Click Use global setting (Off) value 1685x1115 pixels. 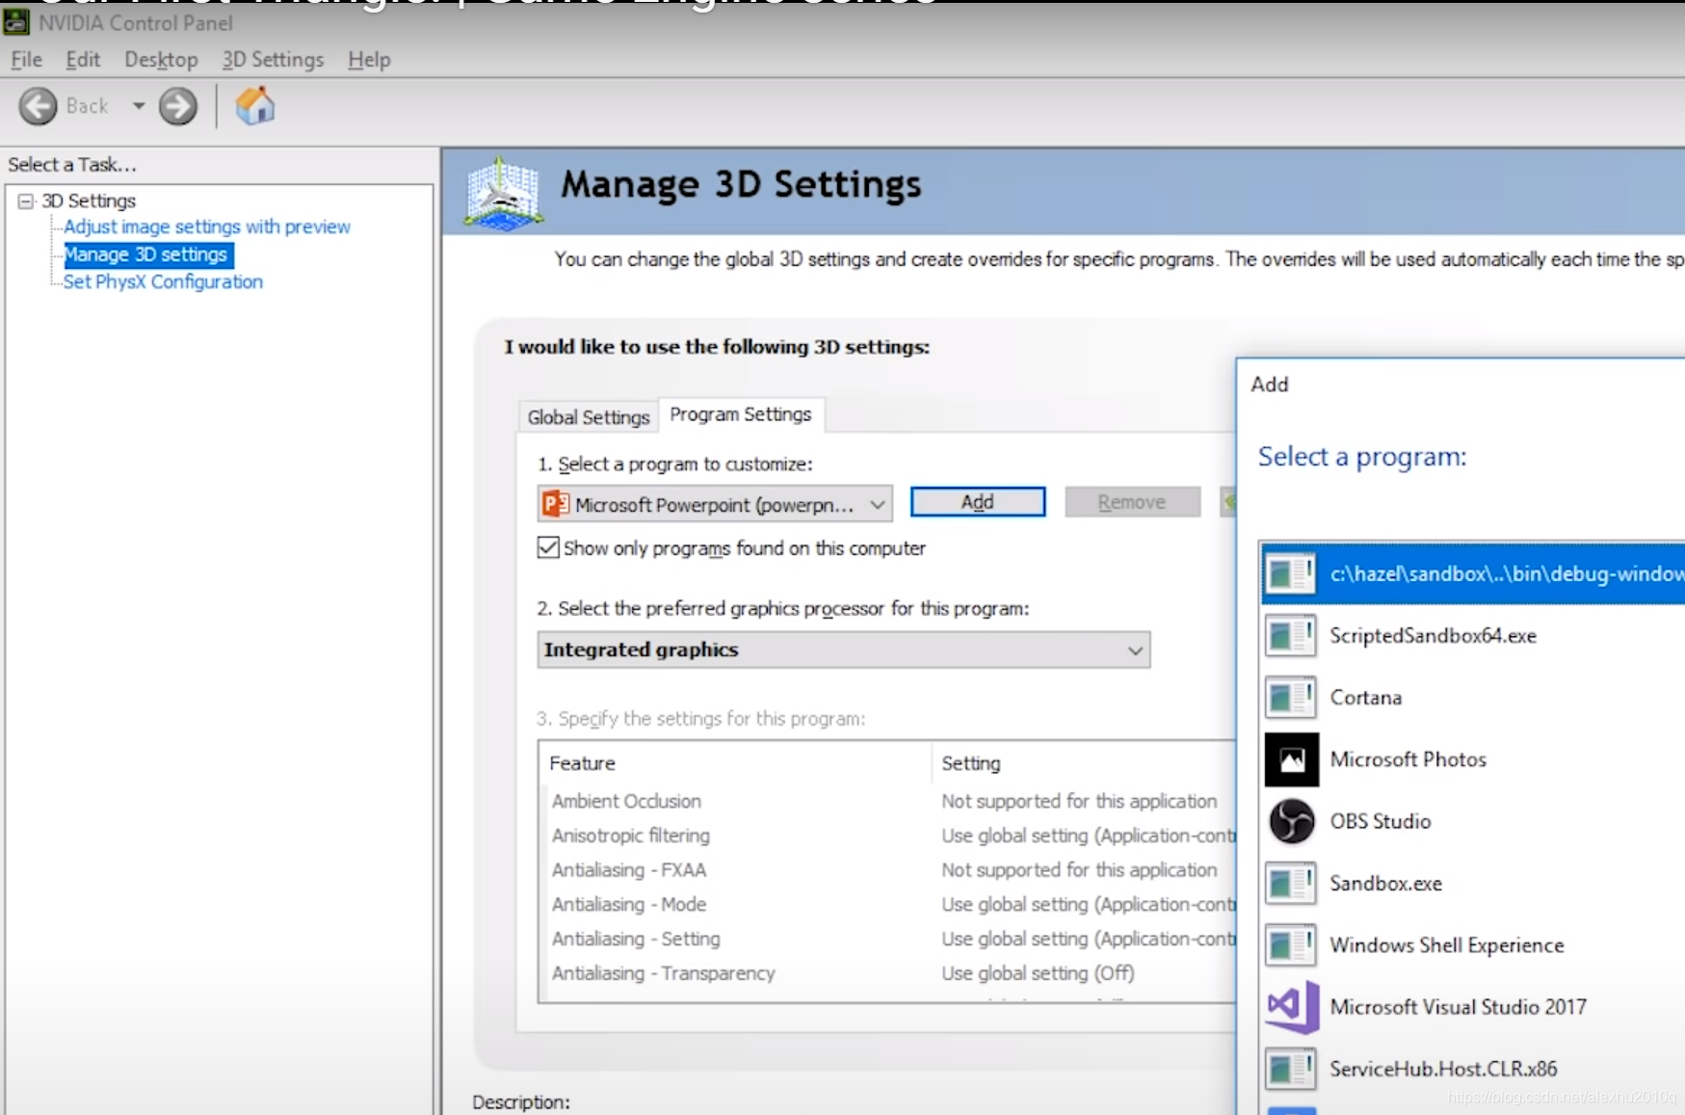1038,973
